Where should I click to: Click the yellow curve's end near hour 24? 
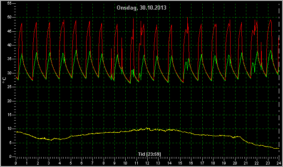[278, 148]
